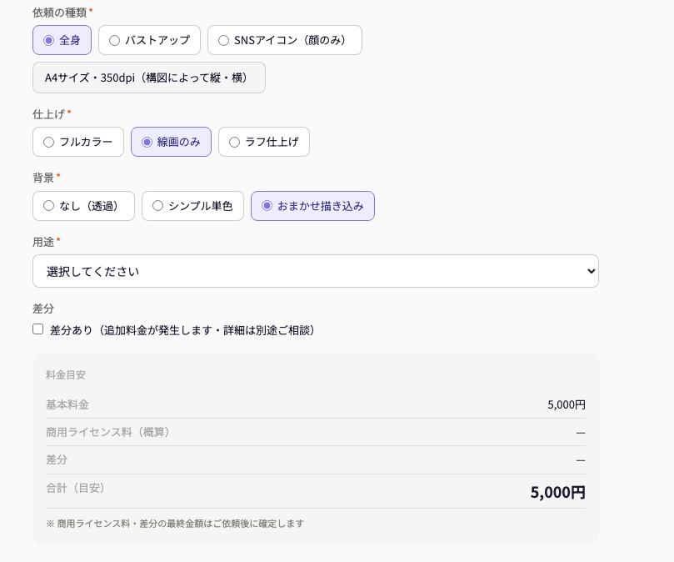Choose シンプル単色 as the background

192,206
